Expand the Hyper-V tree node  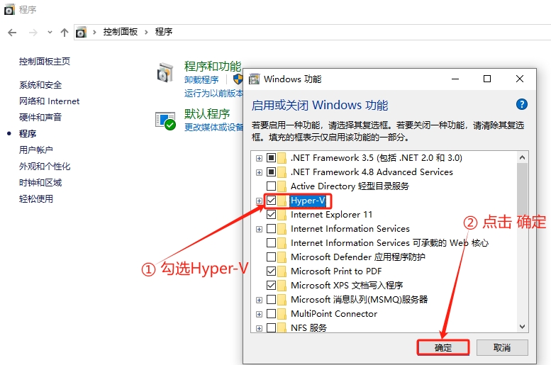[259, 201]
